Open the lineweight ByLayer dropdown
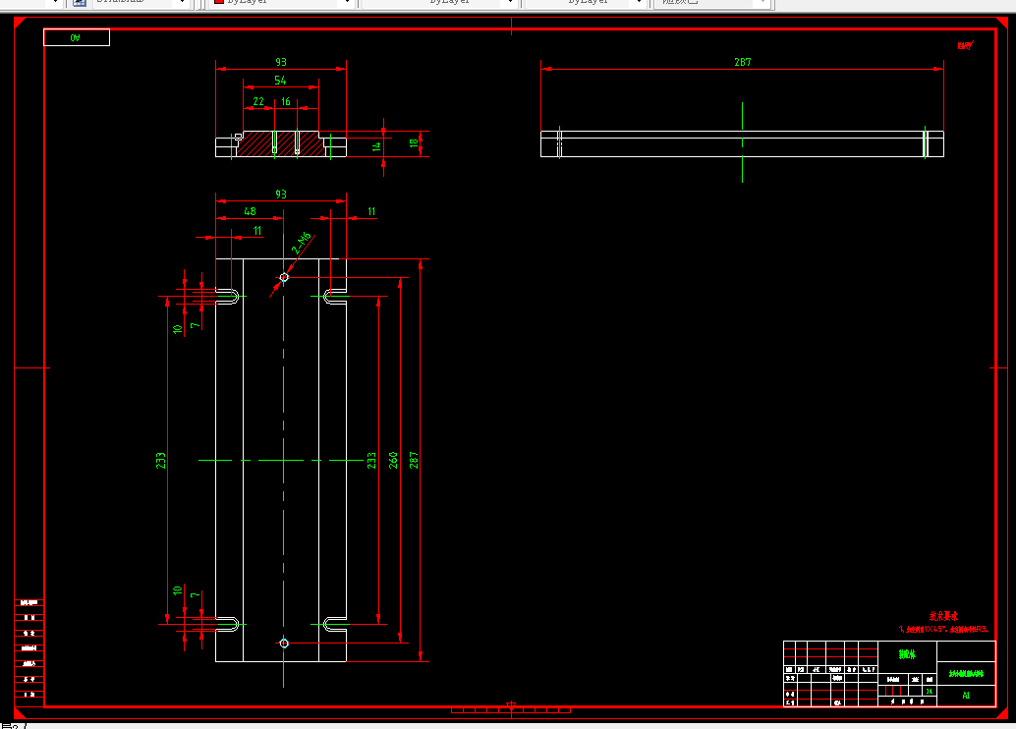This screenshot has height=729, width=1016. [x=586, y=2]
